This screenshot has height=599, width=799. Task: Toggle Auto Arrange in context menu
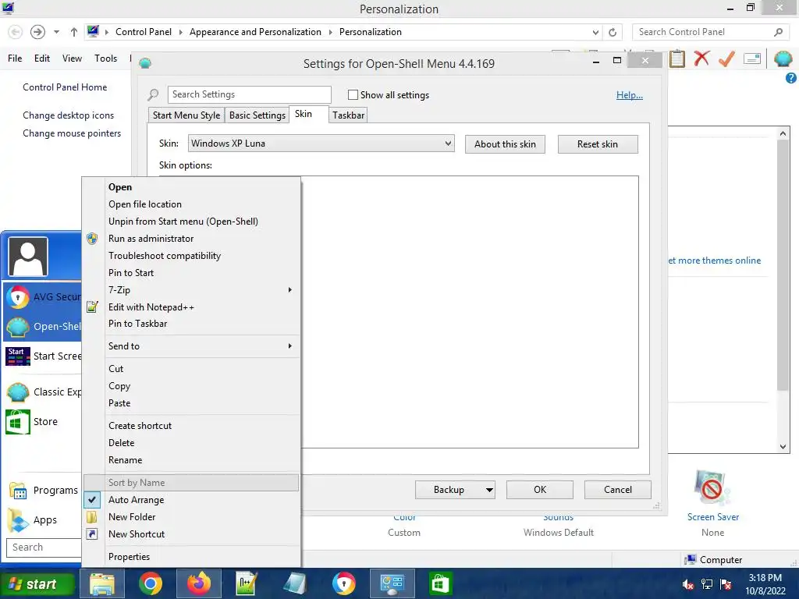click(192, 500)
